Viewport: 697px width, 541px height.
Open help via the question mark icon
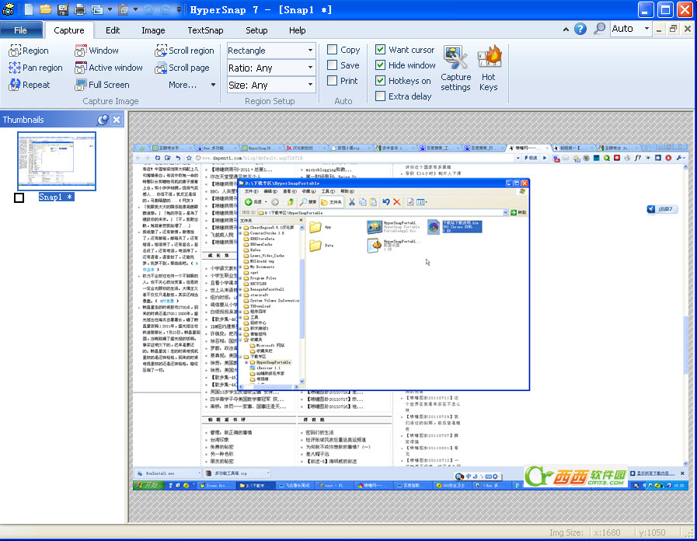(580, 29)
